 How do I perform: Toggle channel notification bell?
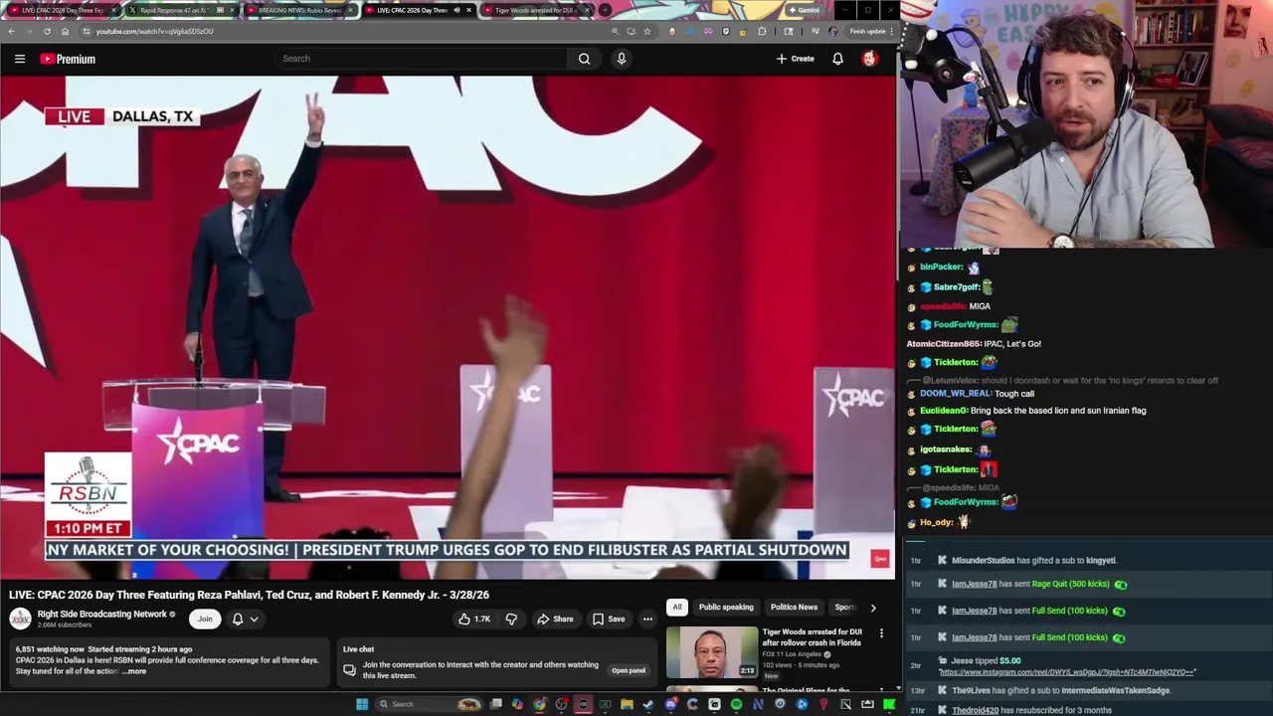pos(238,619)
